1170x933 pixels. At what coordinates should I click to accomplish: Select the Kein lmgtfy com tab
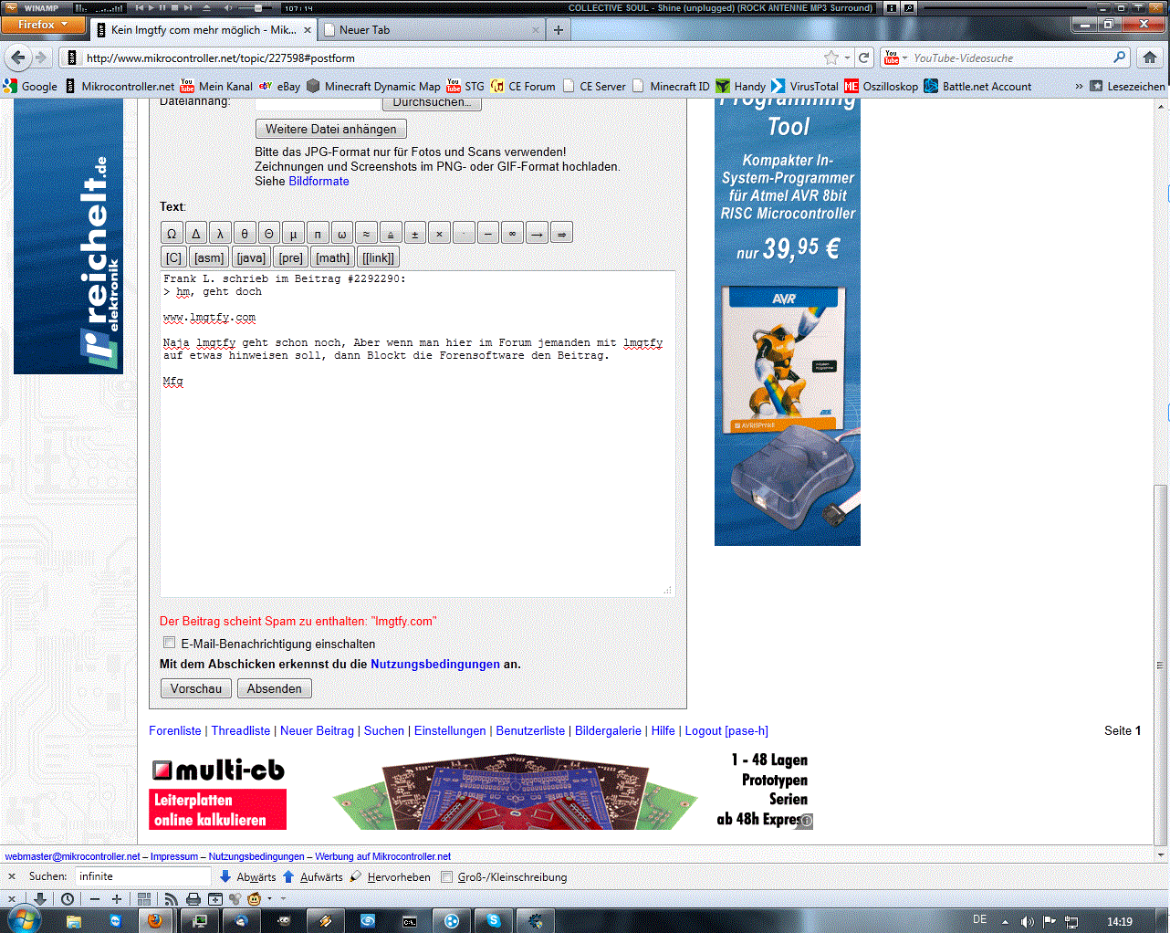point(204,29)
